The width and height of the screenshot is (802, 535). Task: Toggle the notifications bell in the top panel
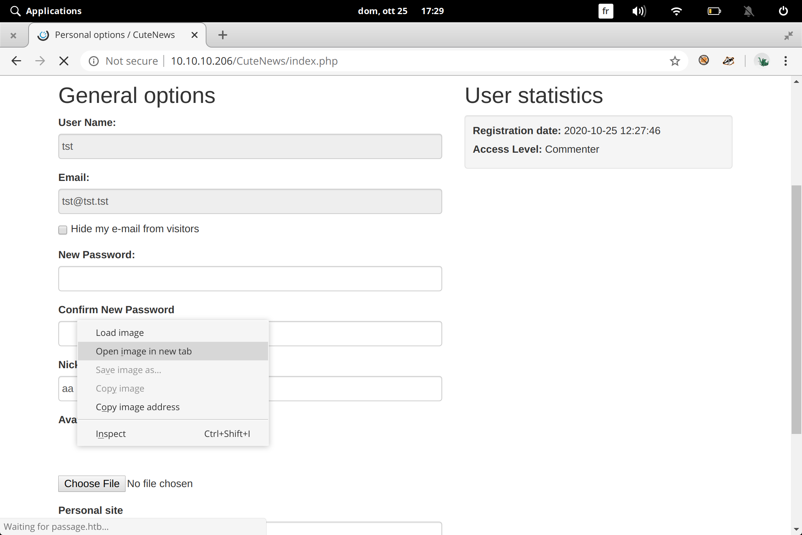point(749,11)
